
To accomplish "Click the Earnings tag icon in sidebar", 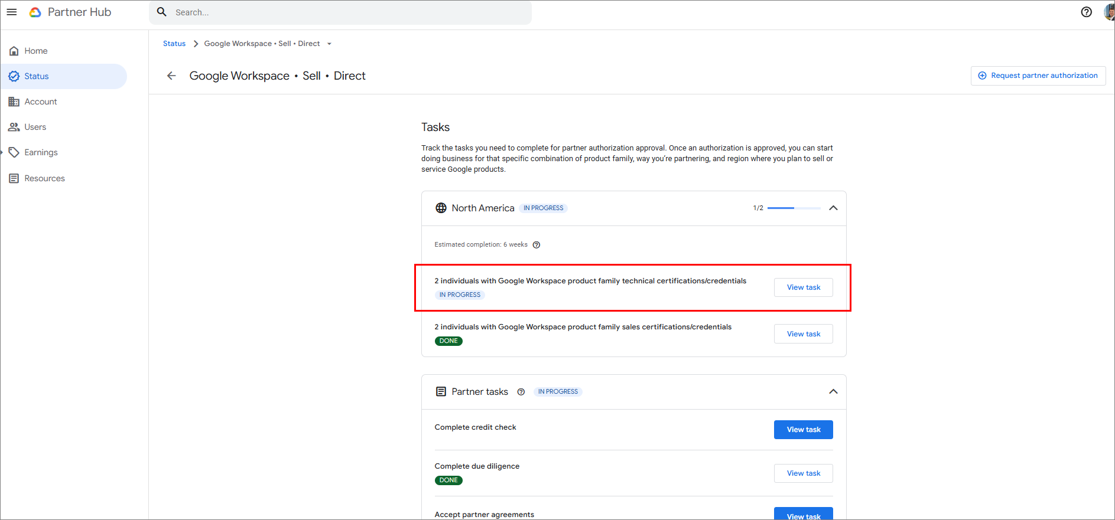I will [x=14, y=152].
